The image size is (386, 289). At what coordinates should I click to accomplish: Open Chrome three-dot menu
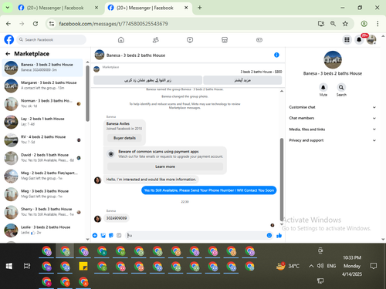pos(378,24)
